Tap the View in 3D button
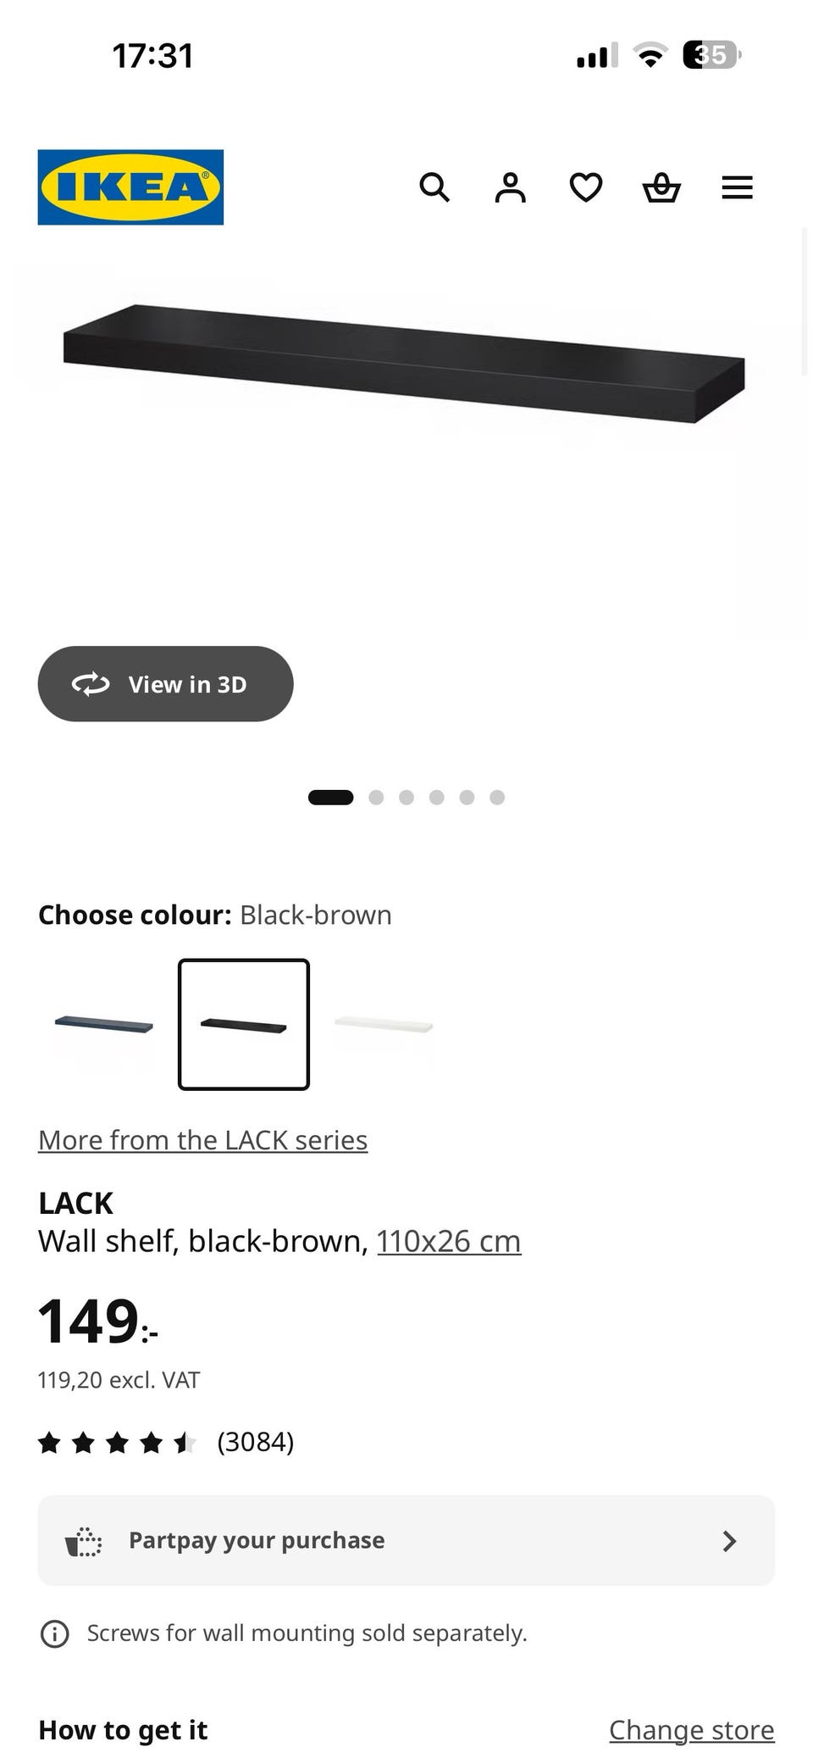 [x=166, y=684]
